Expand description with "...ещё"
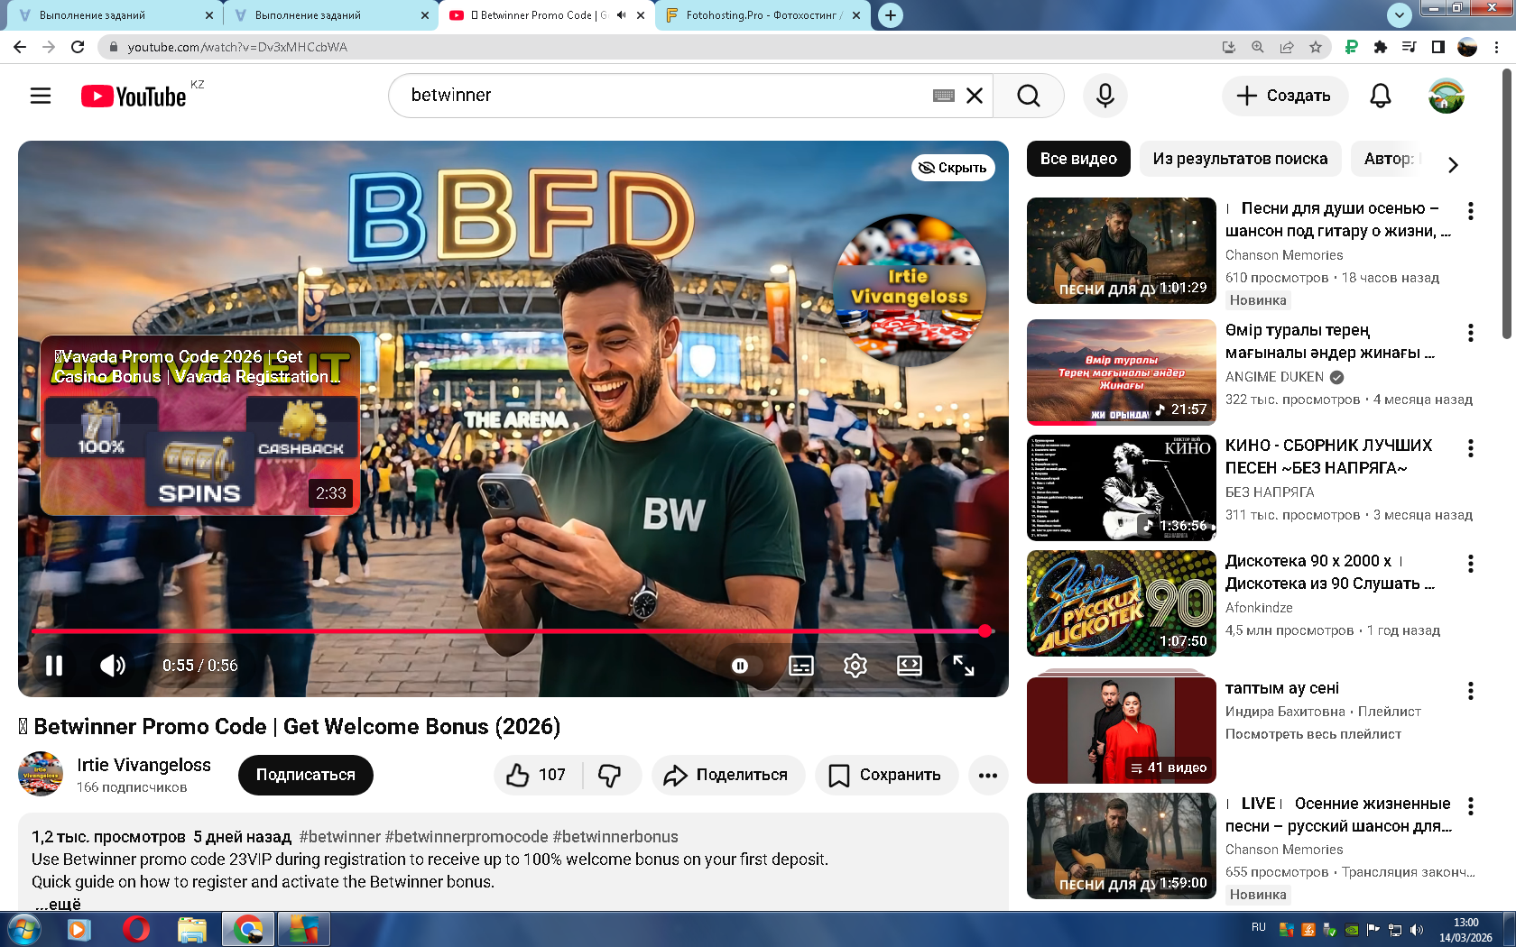This screenshot has width=1516, height=947. click(59, 904)
